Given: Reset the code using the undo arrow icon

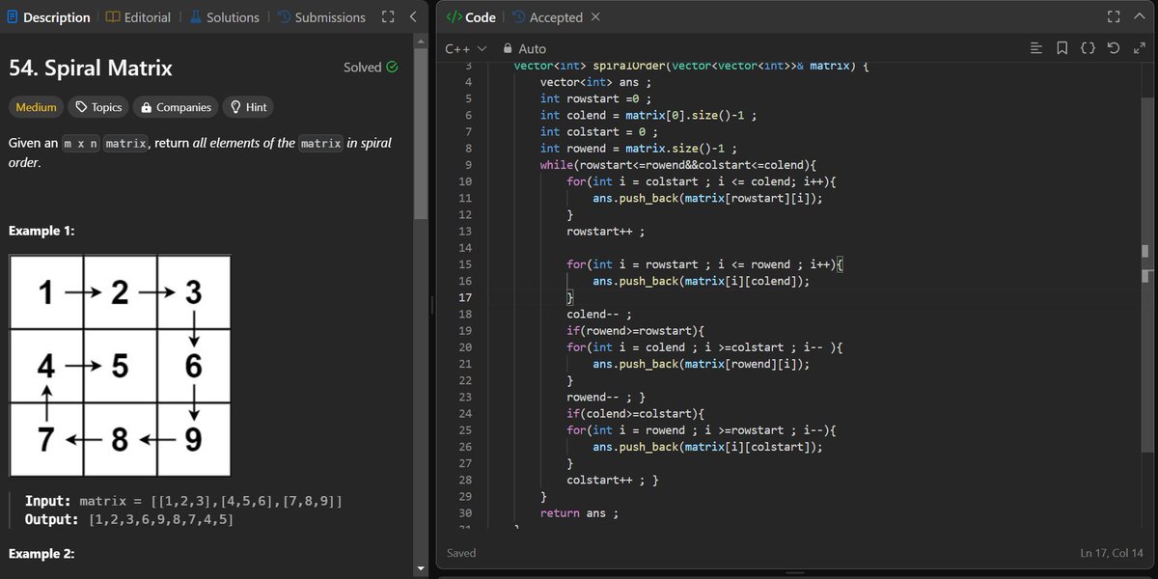Looking at the screenshot, I should tap(1116, 48).
